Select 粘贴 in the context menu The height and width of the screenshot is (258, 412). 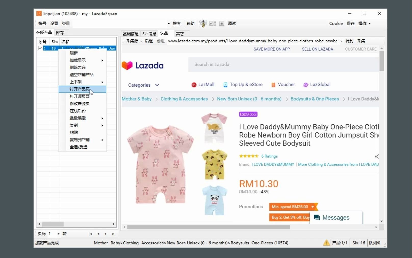click(83, 132)
